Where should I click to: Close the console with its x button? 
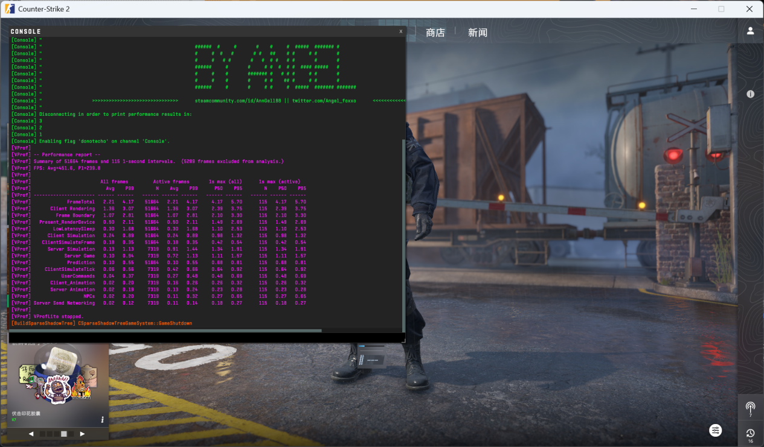click(x=400, y=31)
